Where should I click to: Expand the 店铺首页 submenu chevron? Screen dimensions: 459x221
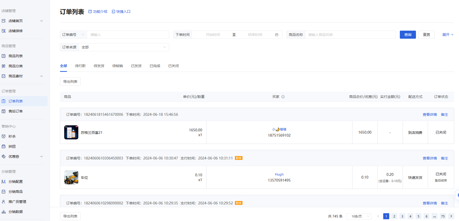(x=42, y=21)
